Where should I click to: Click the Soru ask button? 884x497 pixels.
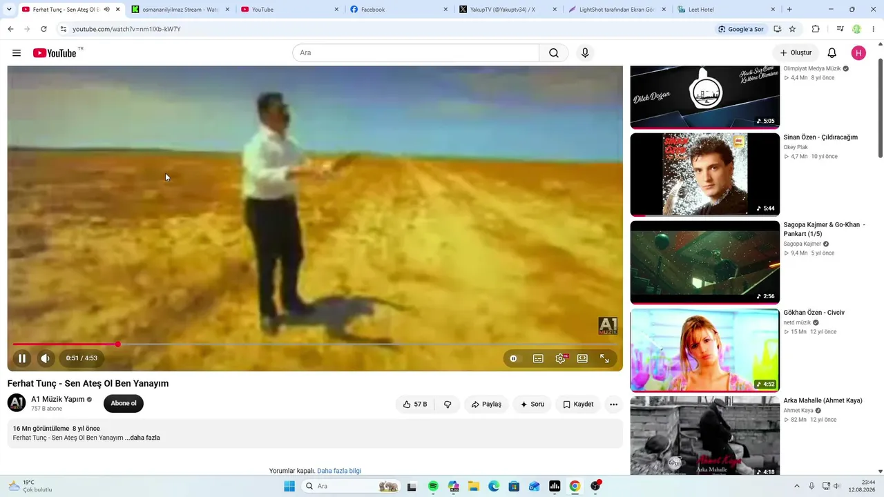pyautogui.click(x=532, y=405)
